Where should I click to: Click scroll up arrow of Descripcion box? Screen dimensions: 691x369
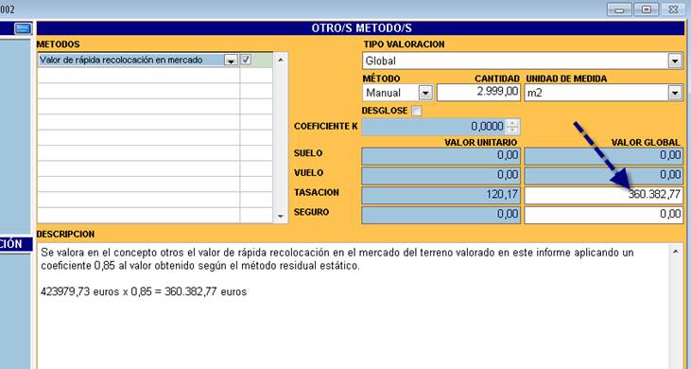676,252
